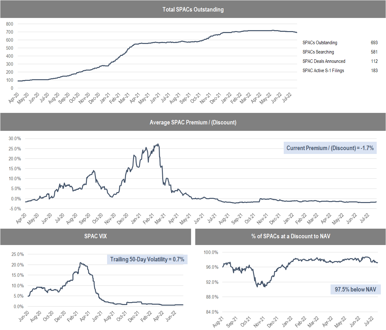
Task: Select the value 112 for Deals Announced
Action: pyautogui.click(x=374, y=61)
